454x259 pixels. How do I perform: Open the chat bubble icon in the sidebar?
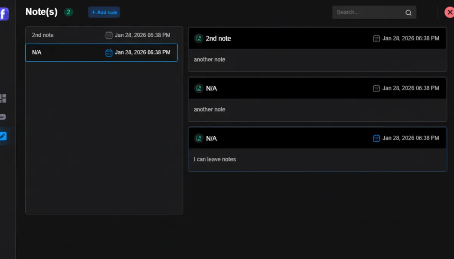pos(3,117)
